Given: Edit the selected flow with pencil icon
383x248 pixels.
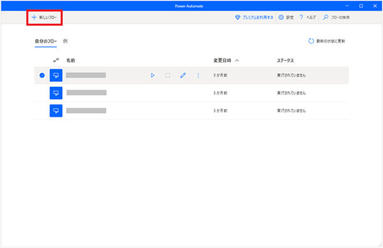Looking at the screenshot, I should click(x=183, y=75).
